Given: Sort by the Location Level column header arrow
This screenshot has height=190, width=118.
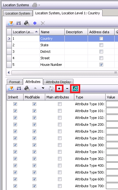Looking at the screenshot, I should pyautogui.click(x=37, y=32).
